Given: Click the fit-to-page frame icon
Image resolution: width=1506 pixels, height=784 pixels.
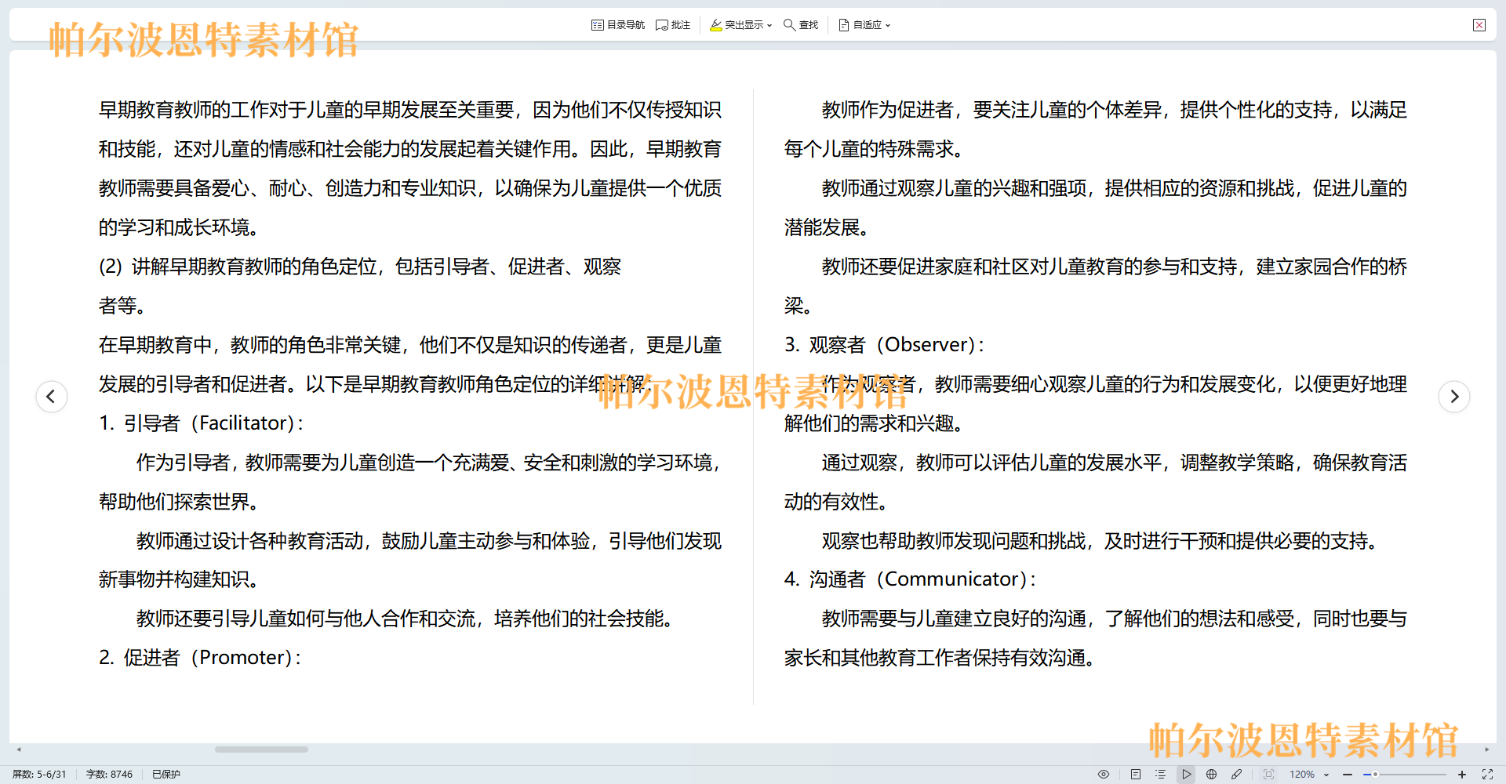Looking at the screenshot, I should click(x=1268, y=774).
